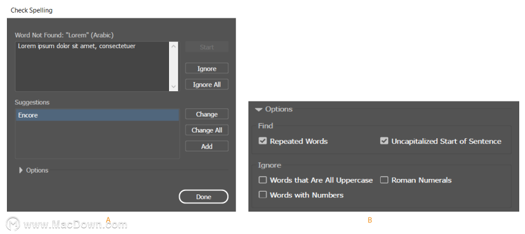Click the scrollbar up arrow in text box
525x234 pixels.
[174, 46]
